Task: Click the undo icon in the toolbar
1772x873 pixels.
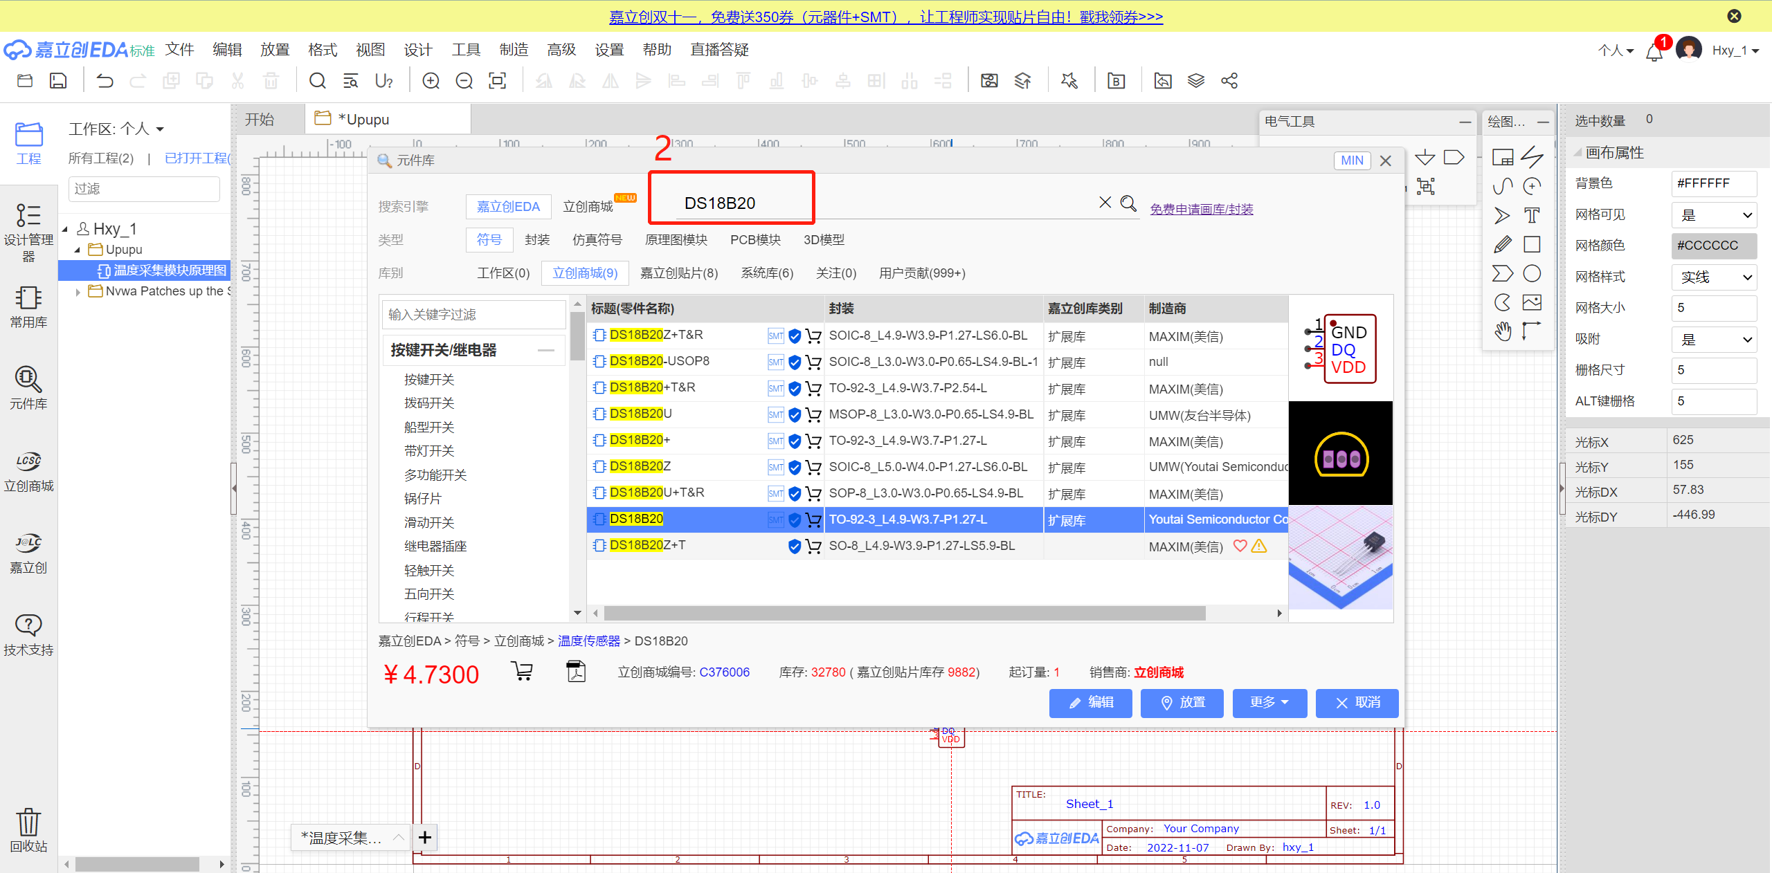Action: click(x=105, y=81)
